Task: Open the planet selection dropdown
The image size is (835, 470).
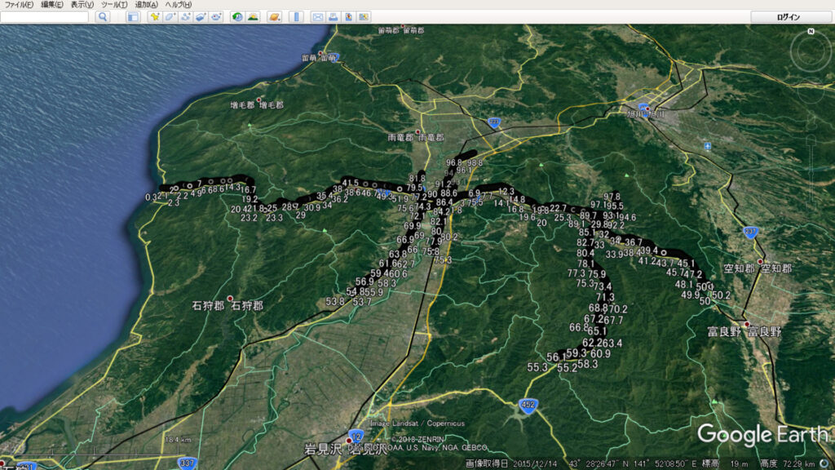Action: 274,16
